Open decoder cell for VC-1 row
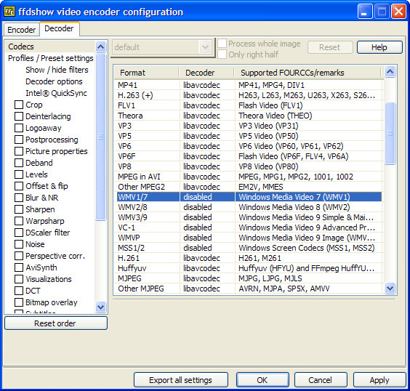 [207, 227]
